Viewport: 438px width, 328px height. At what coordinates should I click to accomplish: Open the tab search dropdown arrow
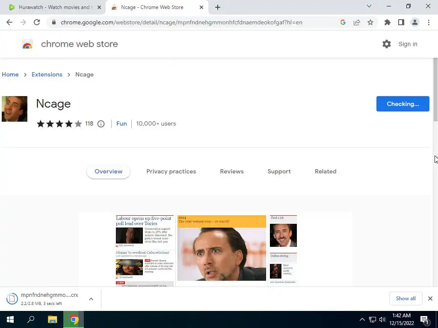click(369, 6)
